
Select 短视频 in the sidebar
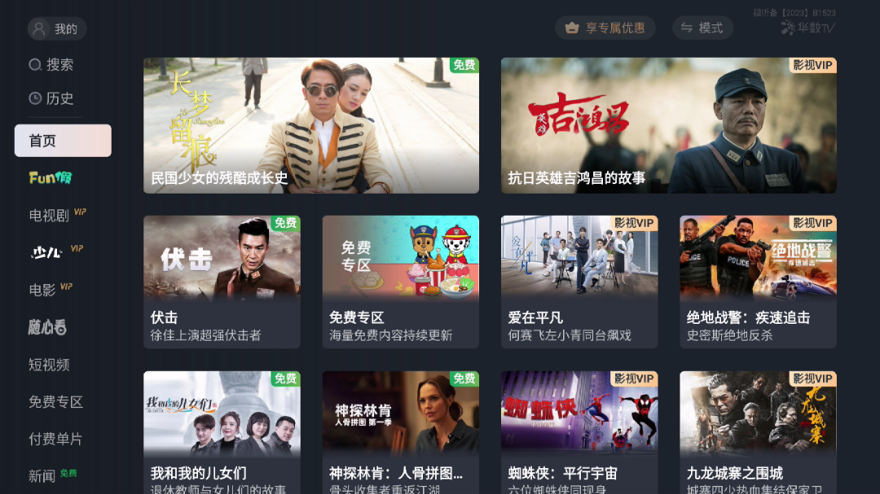[50, 365]
